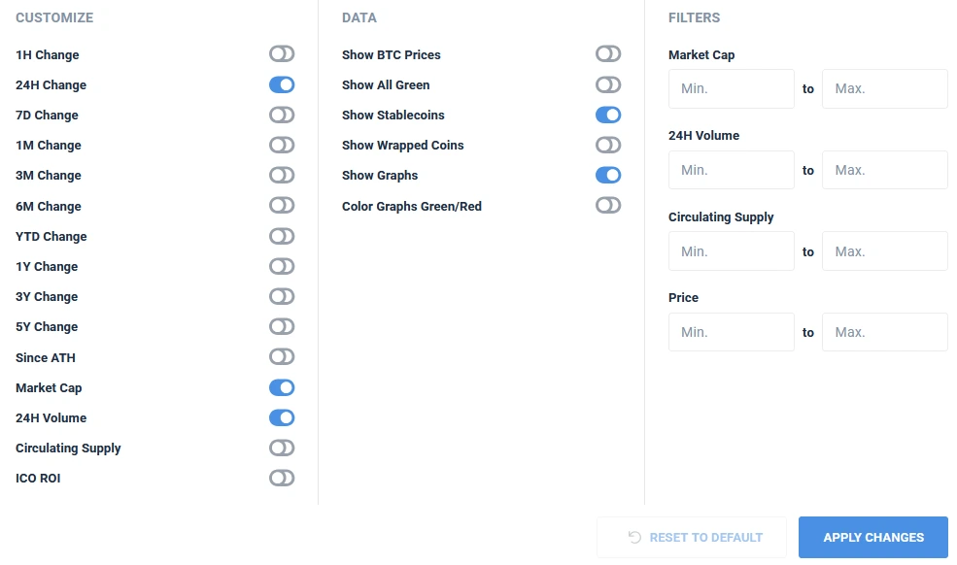The height and width of the screenshot is (565, 957).
Task: Turn off Show Graphs
Action: tap(608, 175)
